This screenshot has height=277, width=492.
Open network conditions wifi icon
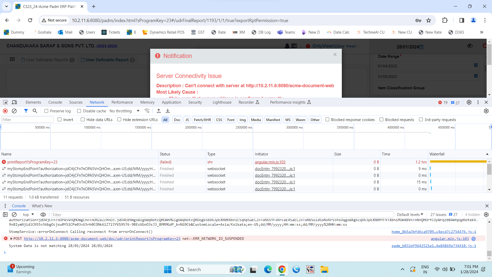pyautogui.click(x=147, y=111)
